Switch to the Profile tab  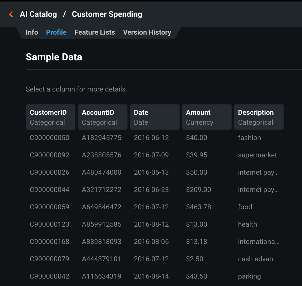point(56,32)
